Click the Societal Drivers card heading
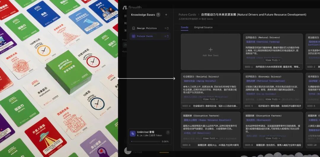Image resolution: width=320 pixels, height=157 pixels. tap(201, 77)
